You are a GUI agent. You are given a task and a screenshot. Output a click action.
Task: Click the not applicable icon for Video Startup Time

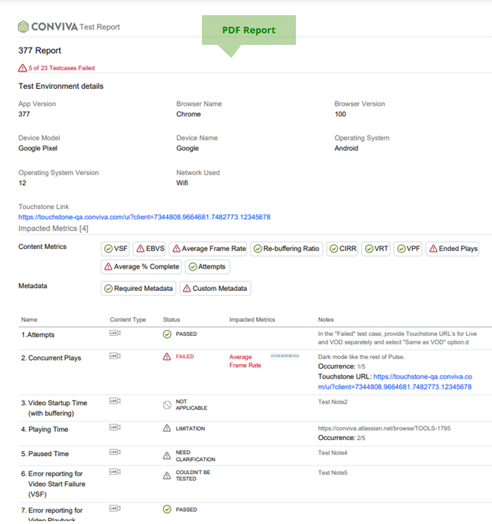coord(167,405)
